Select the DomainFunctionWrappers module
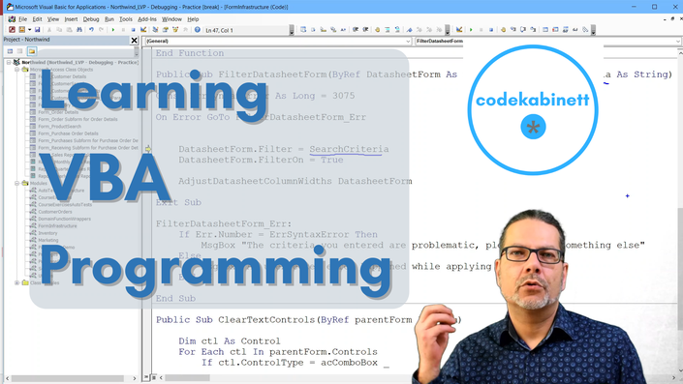The width and height of the screenshot is (683, 384). (x=65, y=219)
